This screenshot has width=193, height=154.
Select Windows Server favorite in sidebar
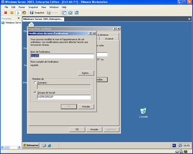click(x=11, y=23)
